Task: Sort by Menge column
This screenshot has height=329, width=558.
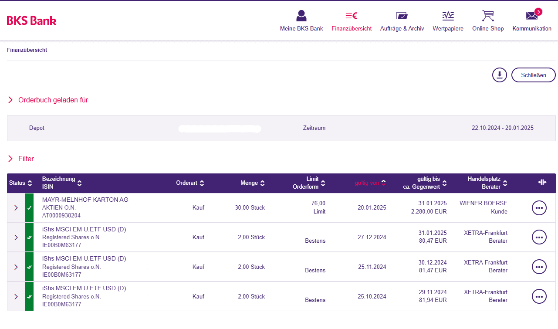Action: tap(253, 183)
